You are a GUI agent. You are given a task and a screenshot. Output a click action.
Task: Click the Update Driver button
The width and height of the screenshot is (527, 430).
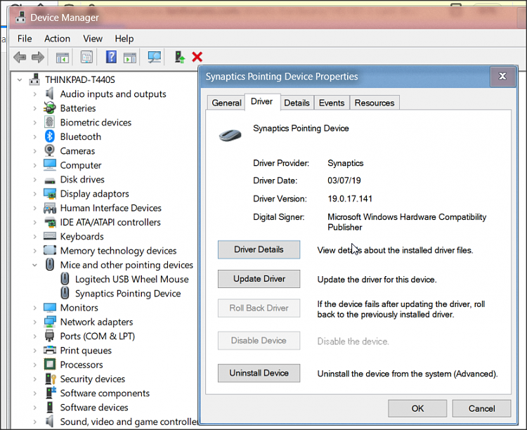click(259, 279)
